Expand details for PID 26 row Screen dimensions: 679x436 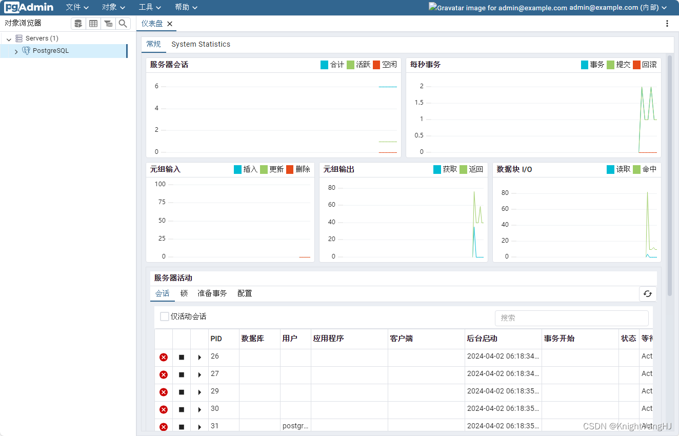199,358
